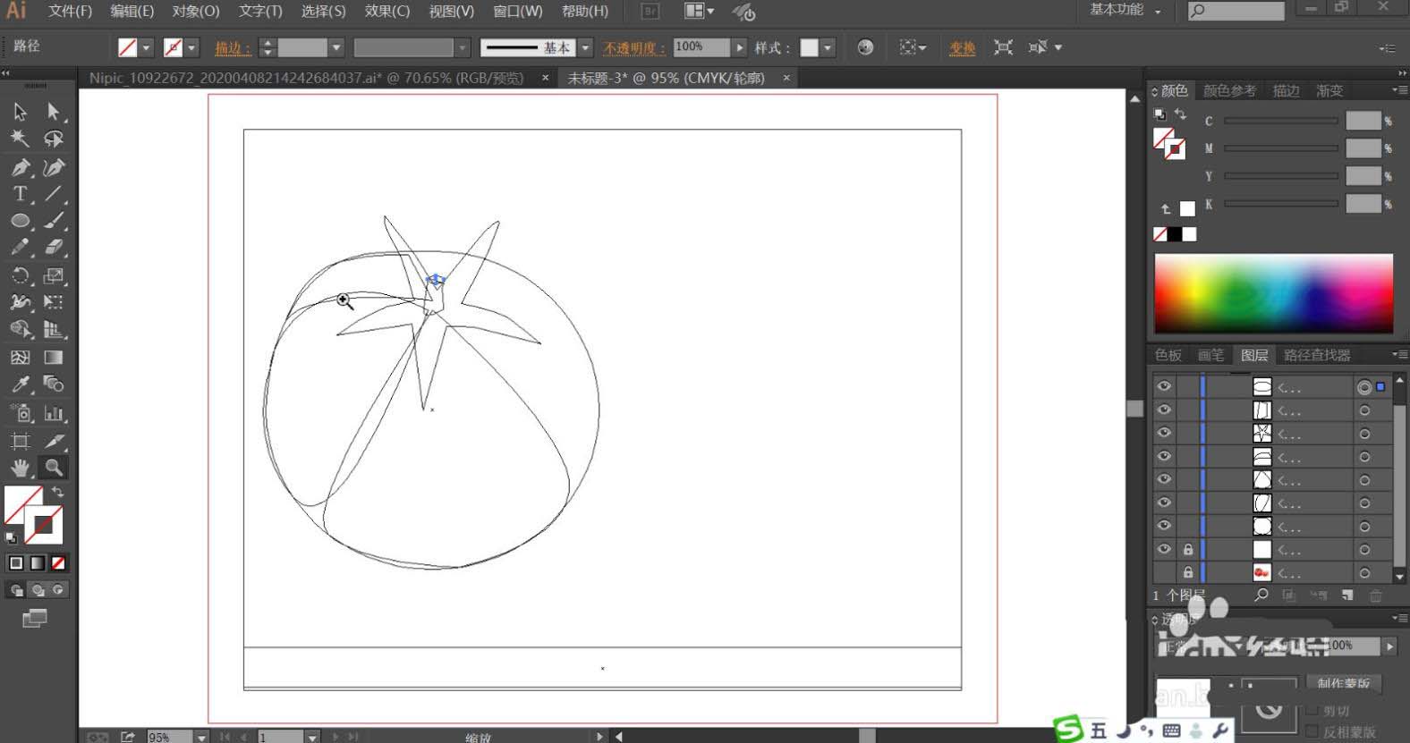Choose the Magic Wand tool
This screenshot has height=743, width=1410.
[20, 139]
